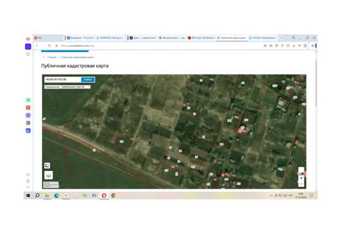
Task: Click the purple home sidebar icon
Action: point(28,47)
